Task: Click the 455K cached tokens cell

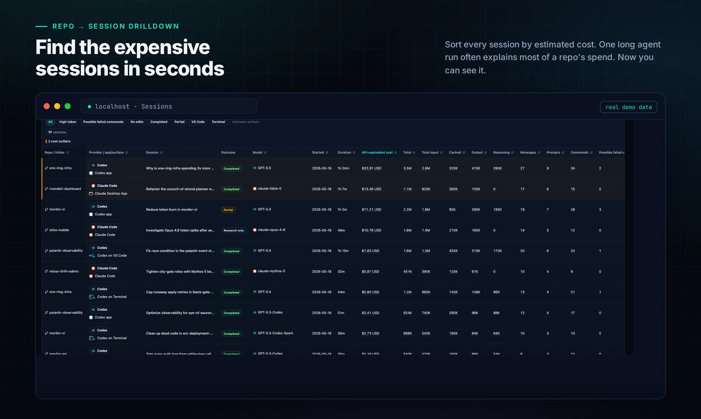Action: (x=453, y=251)
